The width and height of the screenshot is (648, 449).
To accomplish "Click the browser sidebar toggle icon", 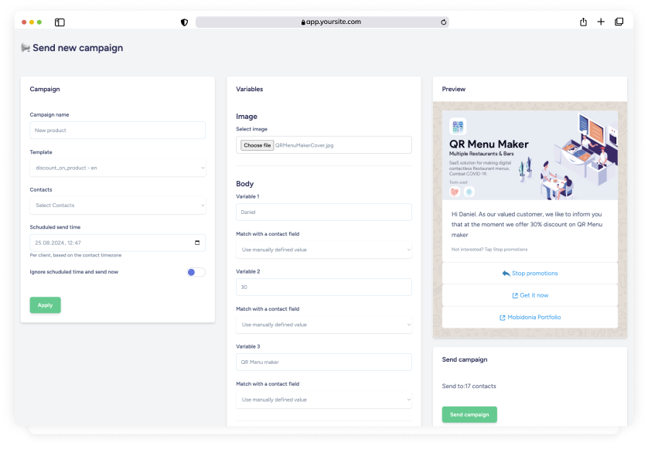I will [x=60, y=22].
